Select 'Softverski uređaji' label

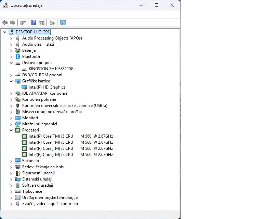tap(38, 185)
